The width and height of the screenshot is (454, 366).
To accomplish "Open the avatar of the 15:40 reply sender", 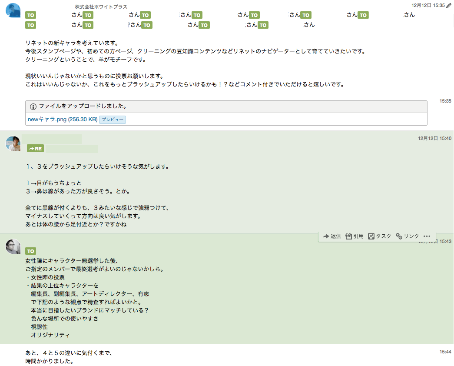I will point(13,143).
